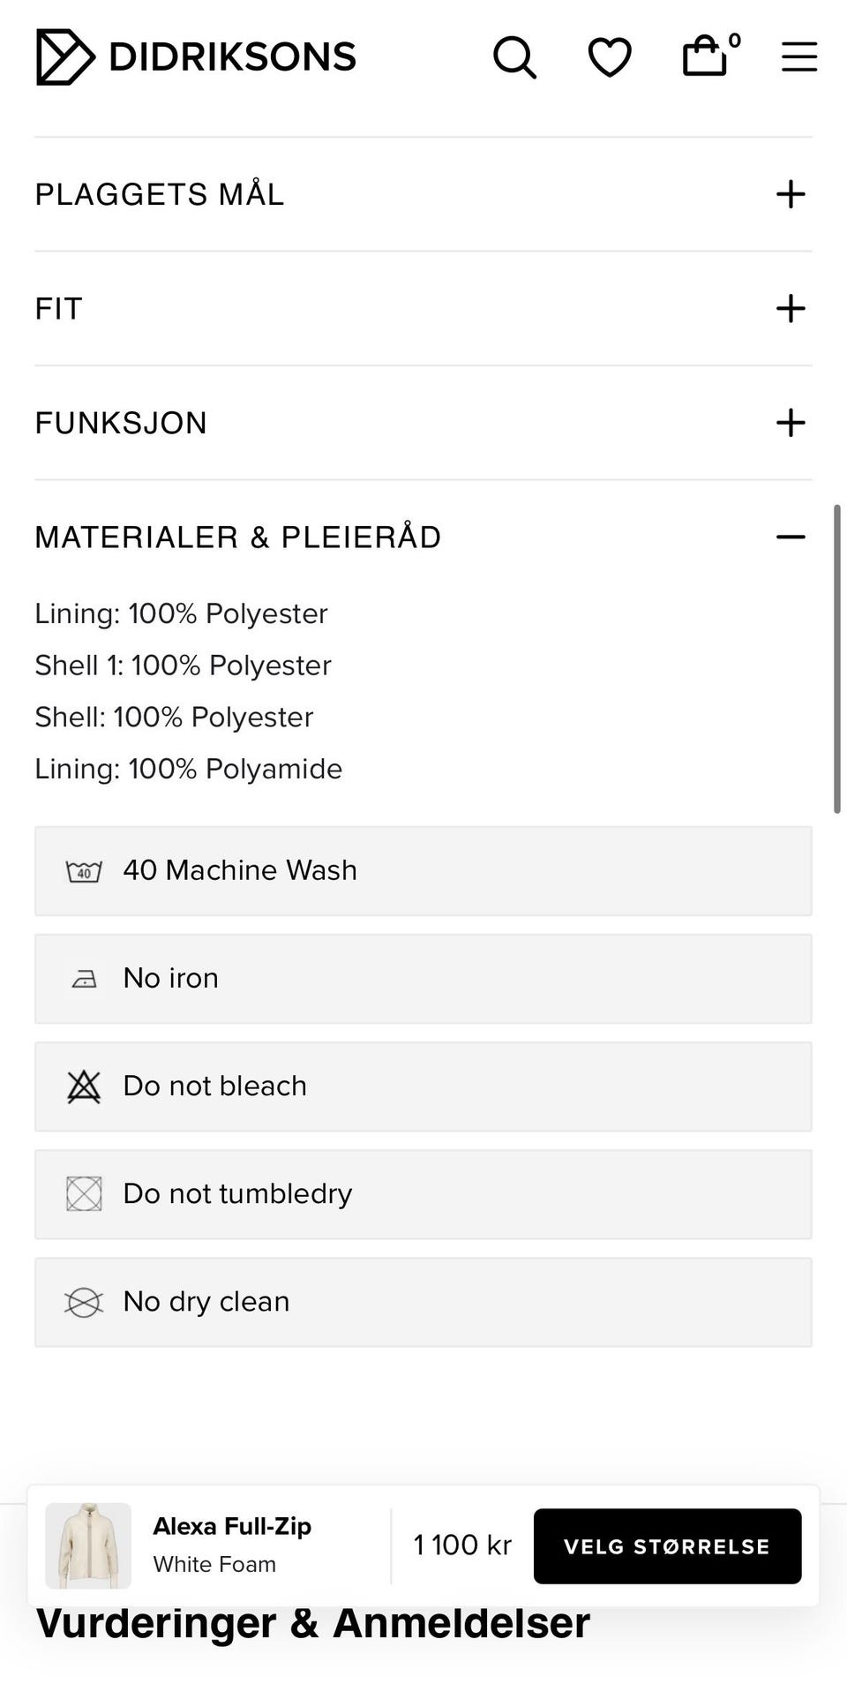
Task: Open the search magnifier icon
Action: tap(514, 57)
